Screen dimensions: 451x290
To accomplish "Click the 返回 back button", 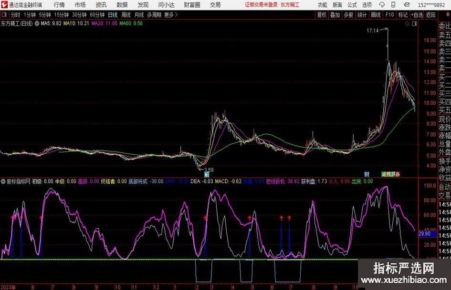I will click(430, 15).
